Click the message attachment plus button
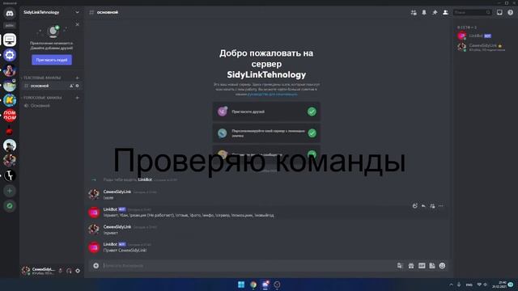 coord(96,266)
